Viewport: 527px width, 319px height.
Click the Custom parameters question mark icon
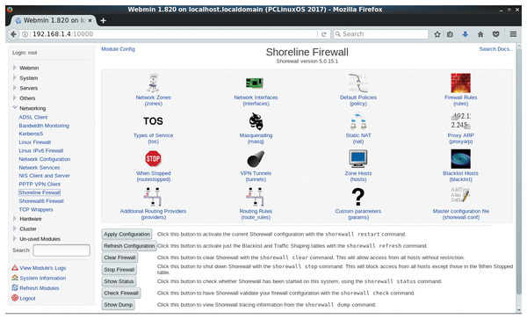tap(358, 197)
